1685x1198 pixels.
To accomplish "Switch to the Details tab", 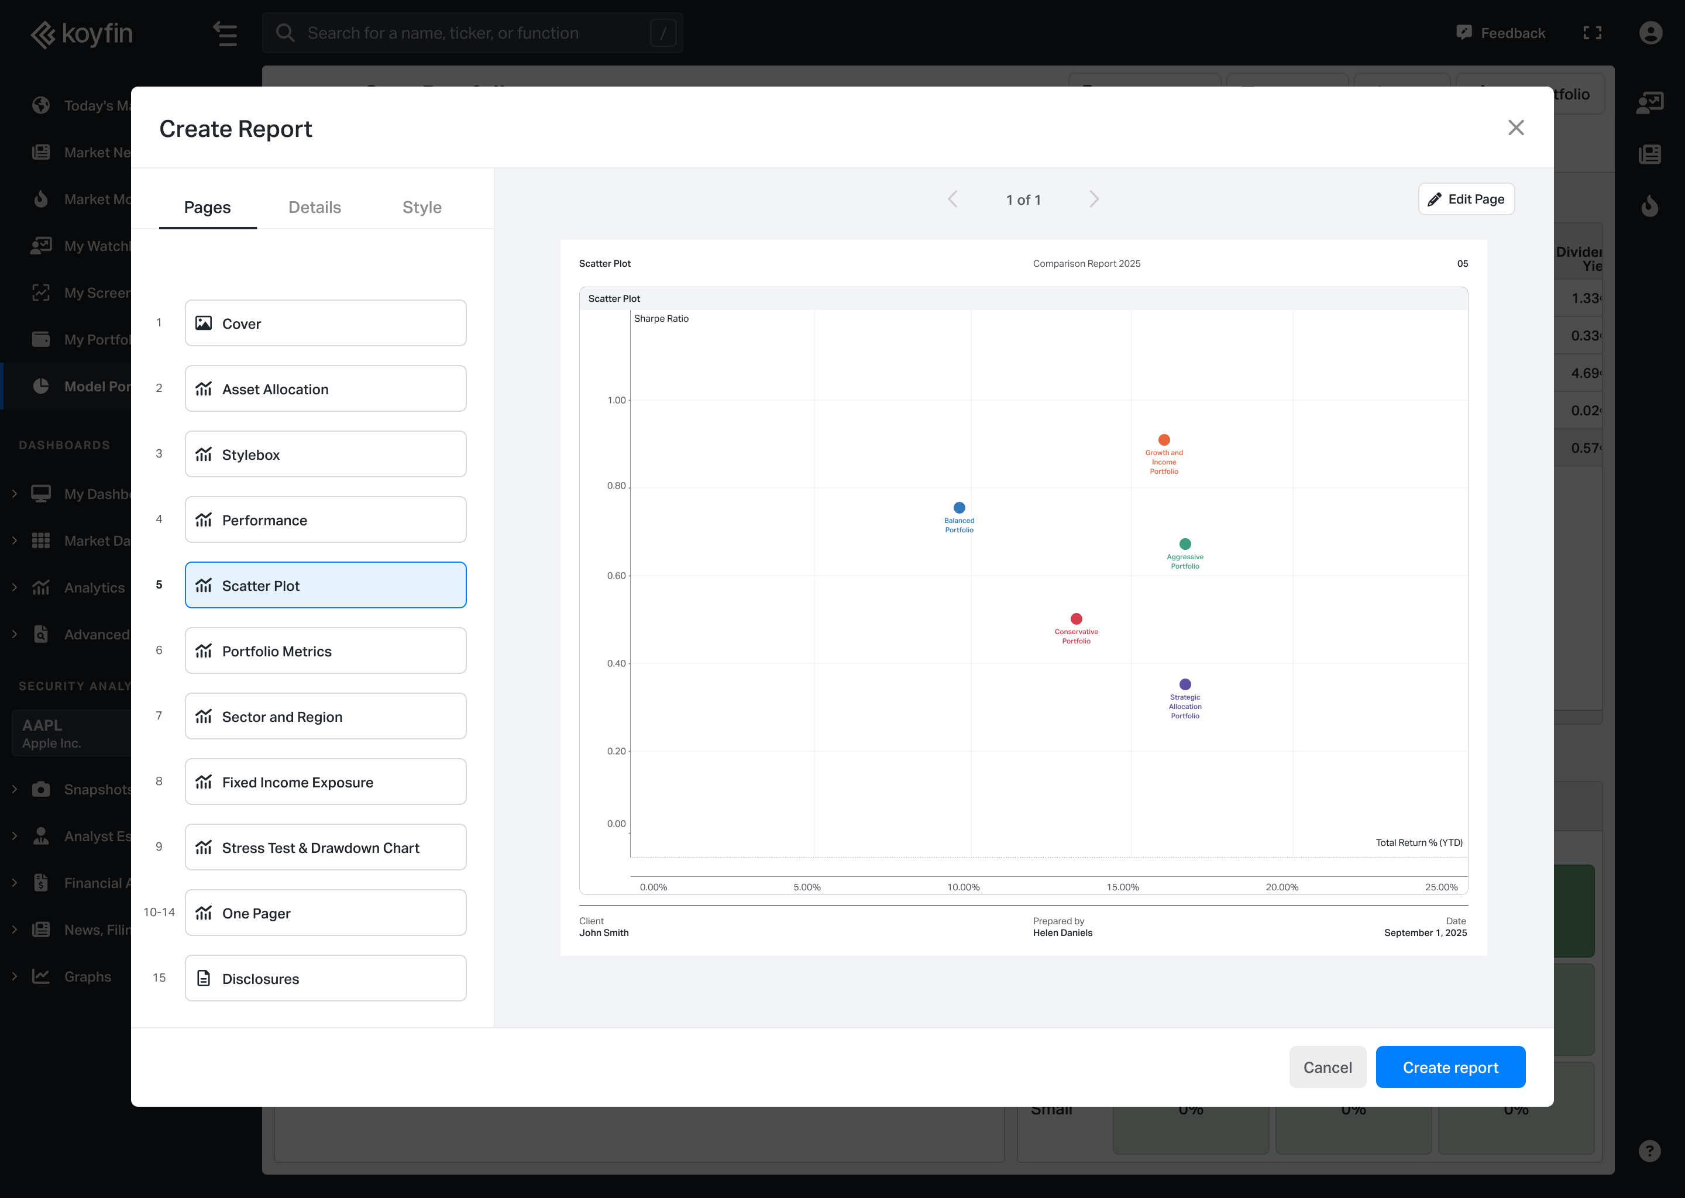I will click(x=314, y=207).
